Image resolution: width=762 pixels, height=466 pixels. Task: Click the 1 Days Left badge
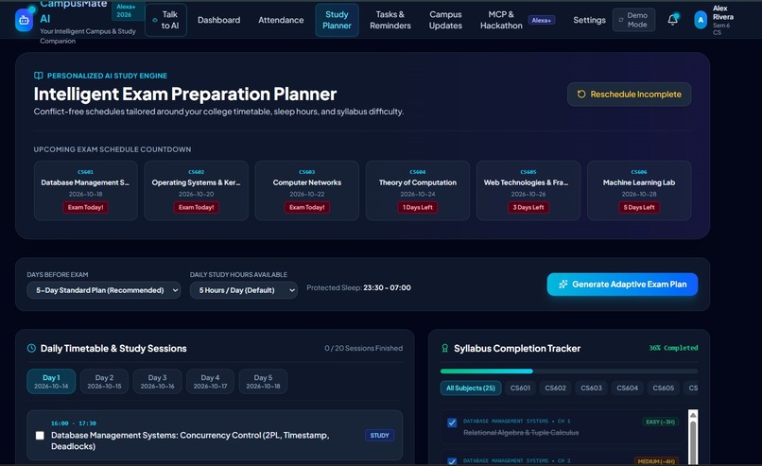[418, 208]
